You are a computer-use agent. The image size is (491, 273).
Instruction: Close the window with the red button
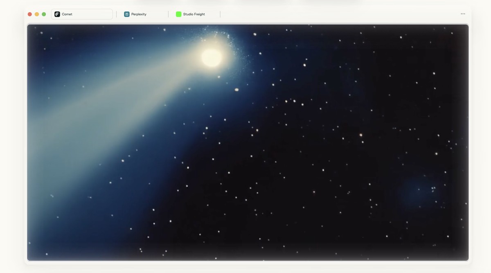pyautogui.click(x=30, y=14)
